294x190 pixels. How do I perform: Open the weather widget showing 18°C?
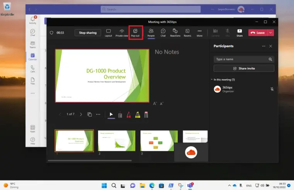point(11,185)
